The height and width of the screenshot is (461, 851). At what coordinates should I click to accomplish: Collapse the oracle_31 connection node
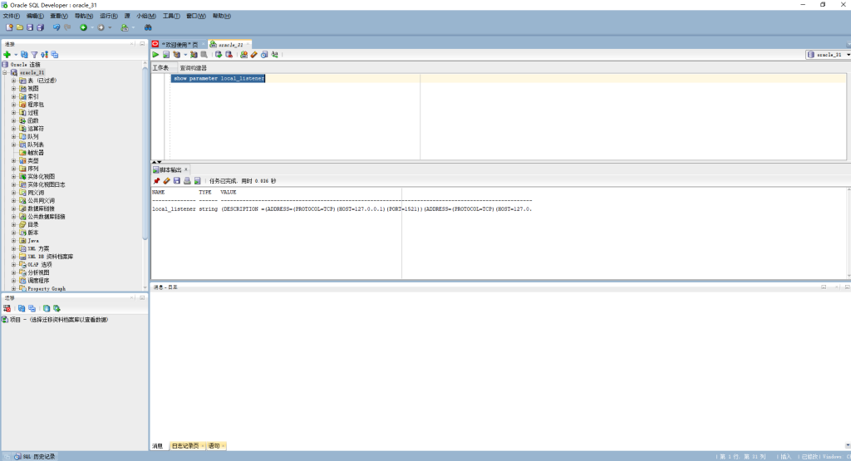click(x=5, y=72)
